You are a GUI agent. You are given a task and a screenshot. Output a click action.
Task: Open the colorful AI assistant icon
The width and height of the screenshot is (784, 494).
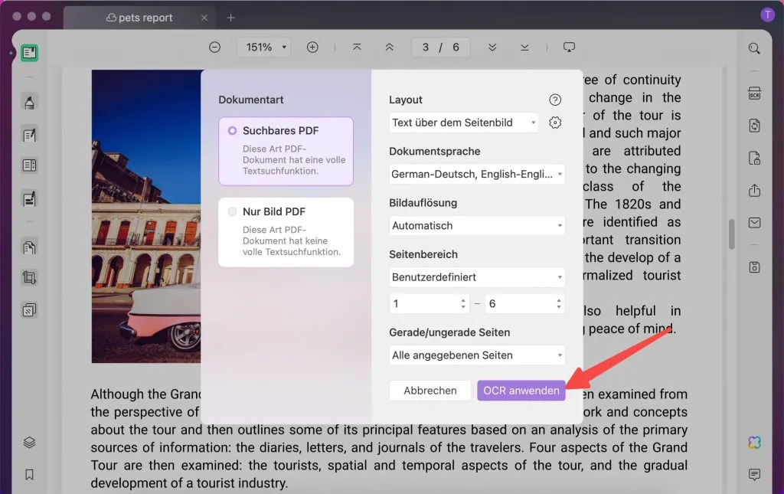click(754, 442)
